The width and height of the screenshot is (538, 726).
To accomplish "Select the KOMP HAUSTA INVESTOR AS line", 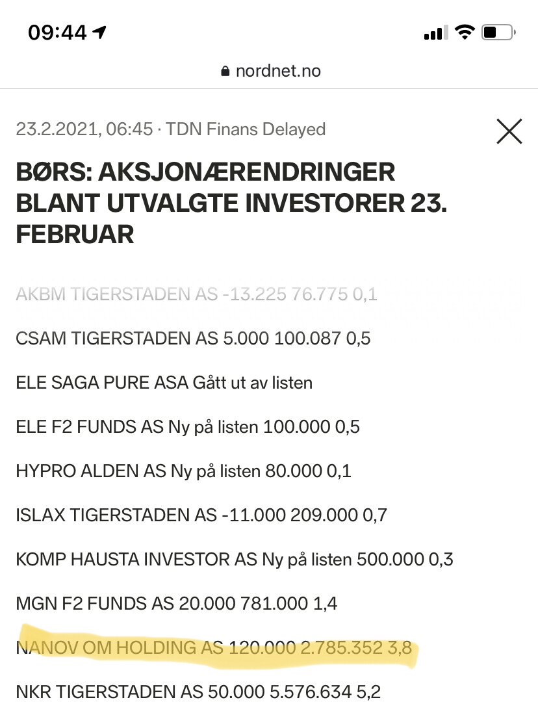I will (235, 560).
